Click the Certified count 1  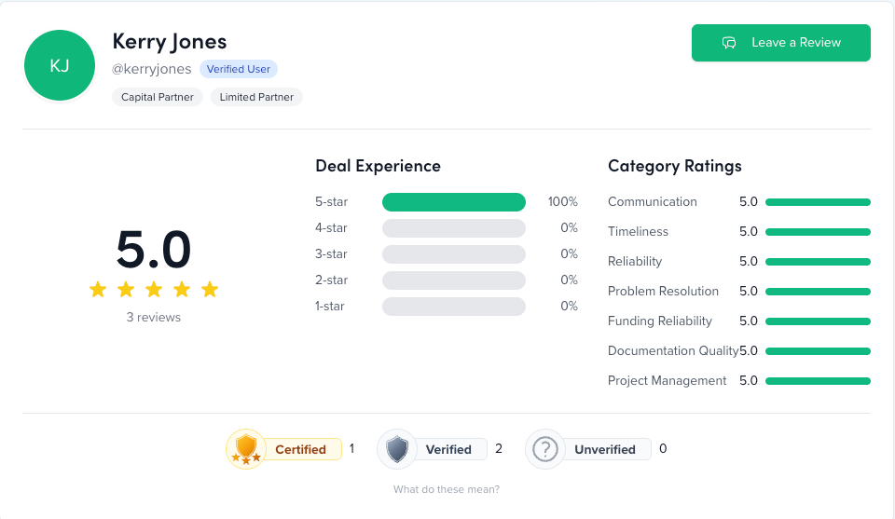click(x=352, y=449)
